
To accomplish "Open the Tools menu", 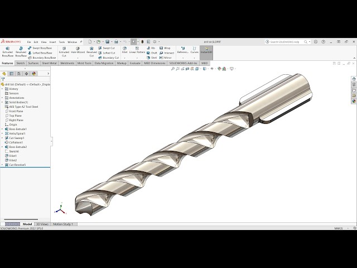I will [x=62, y=42].
